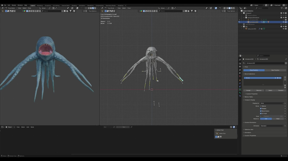
Task: Uncheck the In Front checkbox
Action: point(261,113)
